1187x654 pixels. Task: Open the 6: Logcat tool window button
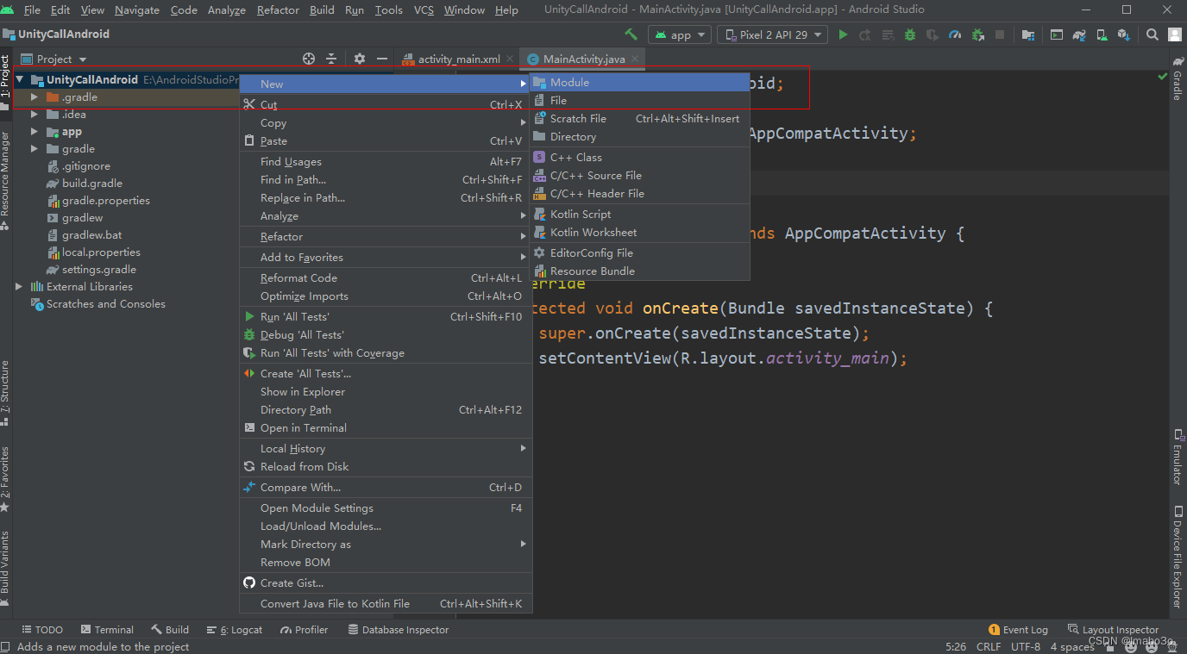(235, 630)
